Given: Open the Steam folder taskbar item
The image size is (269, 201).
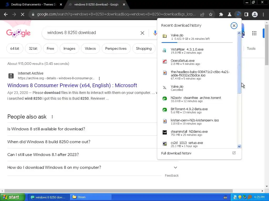Looking at the screenshot, I should (91, 197).
